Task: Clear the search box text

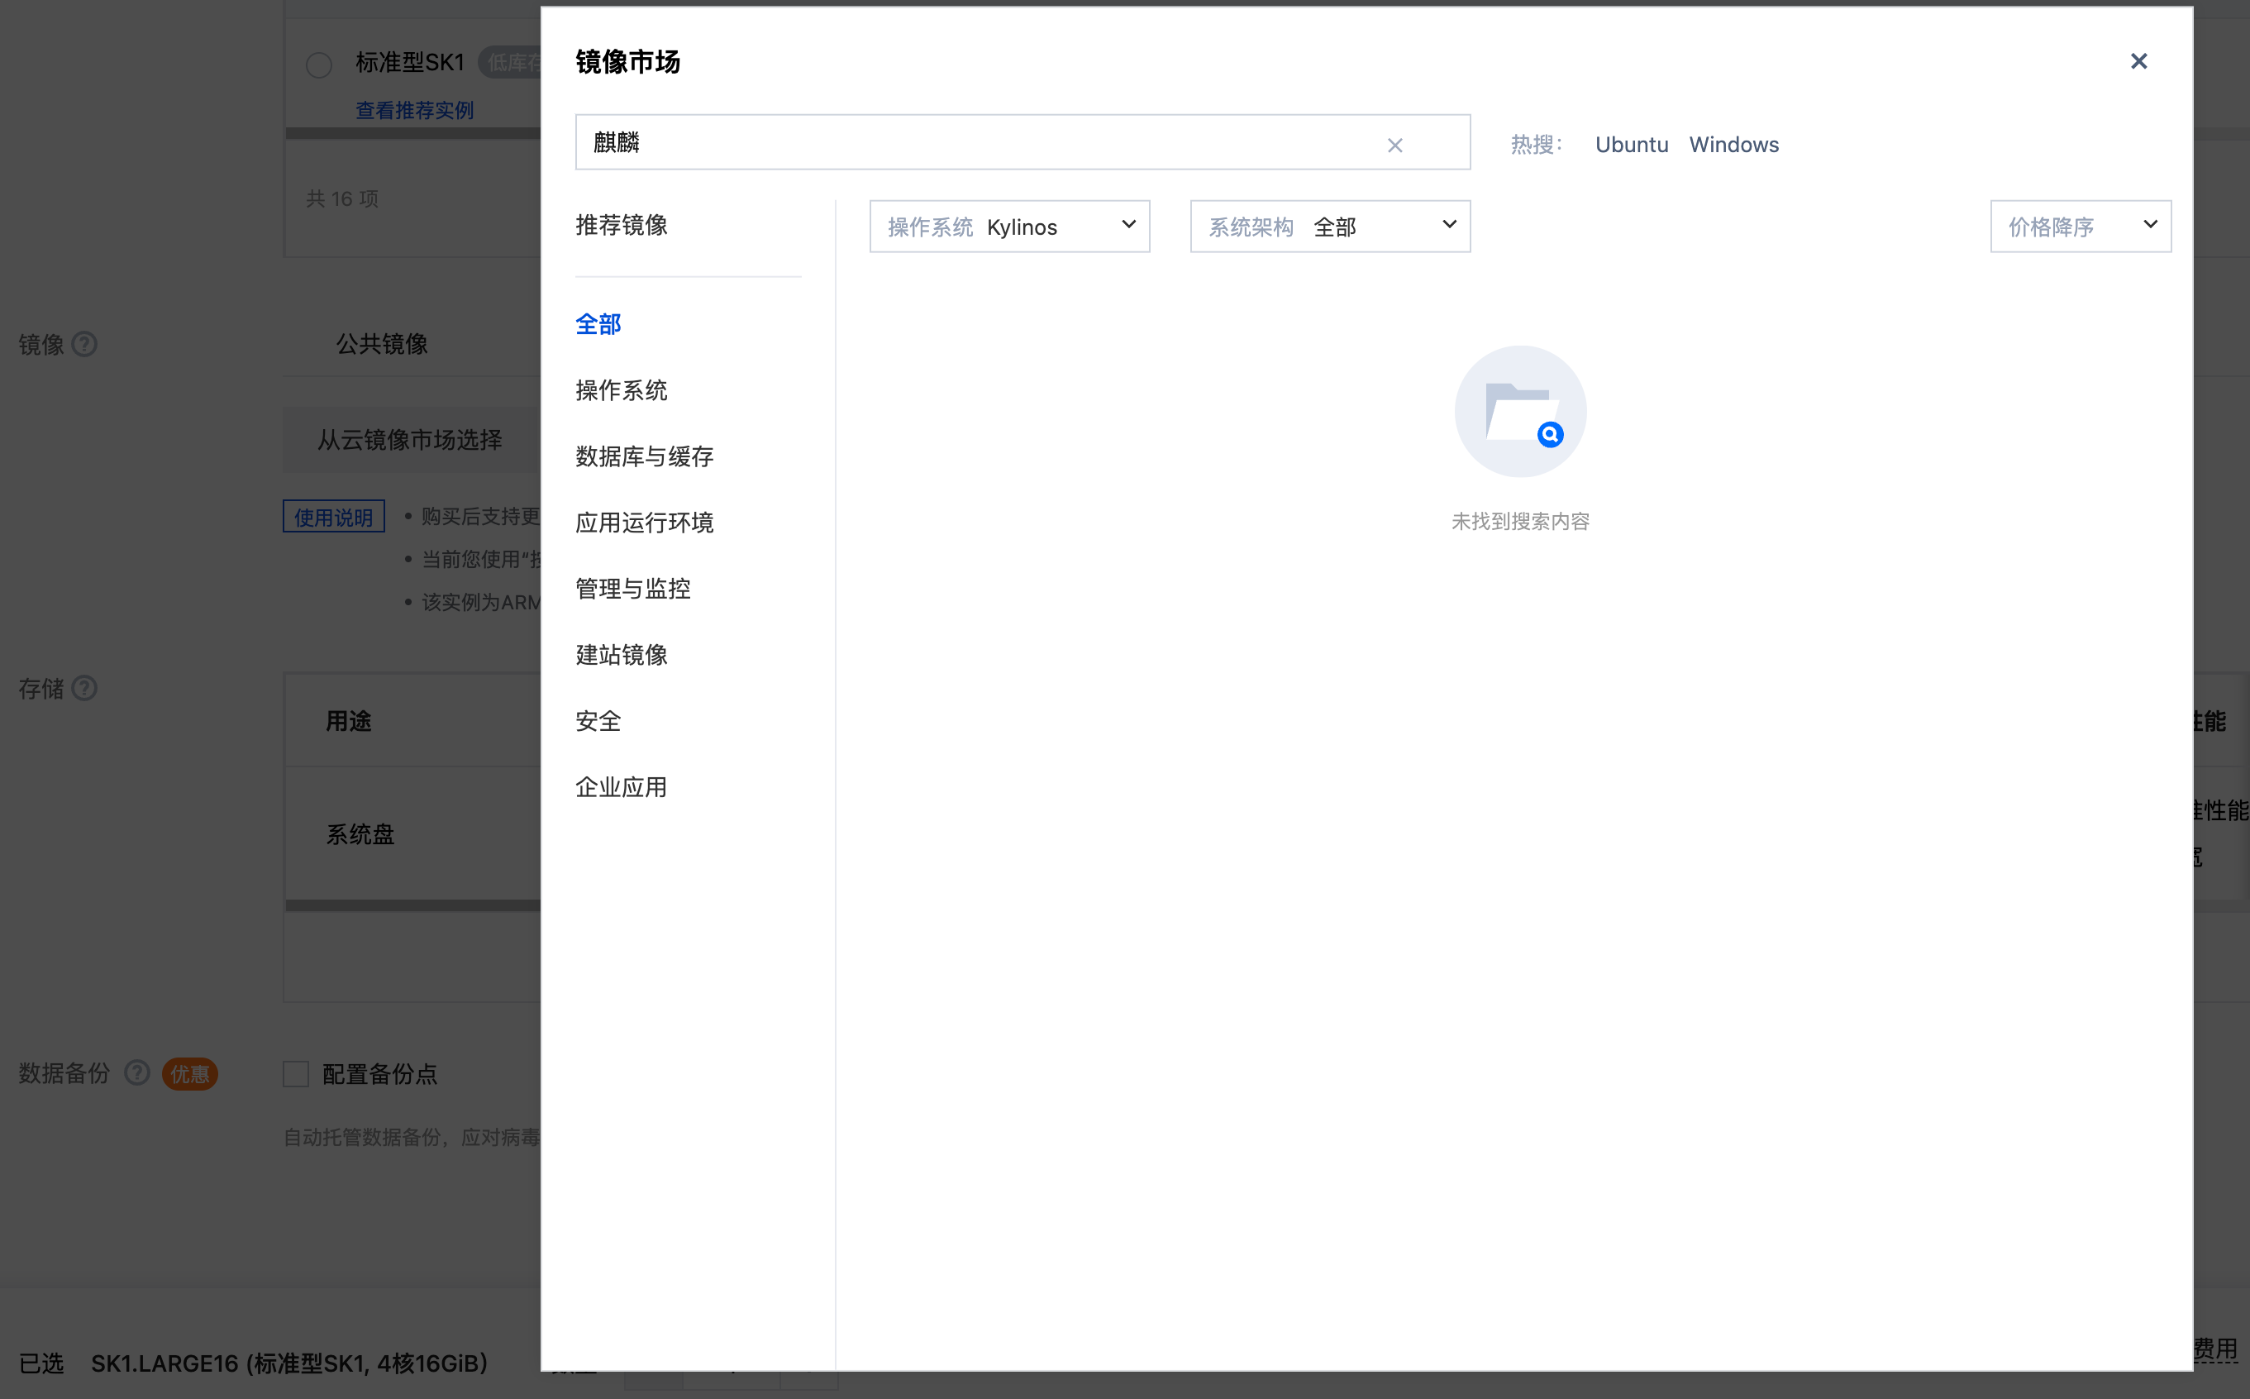Action: click(x=1394, y=146)
